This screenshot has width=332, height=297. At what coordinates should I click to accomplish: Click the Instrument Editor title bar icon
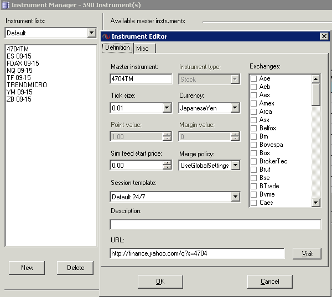106,36
